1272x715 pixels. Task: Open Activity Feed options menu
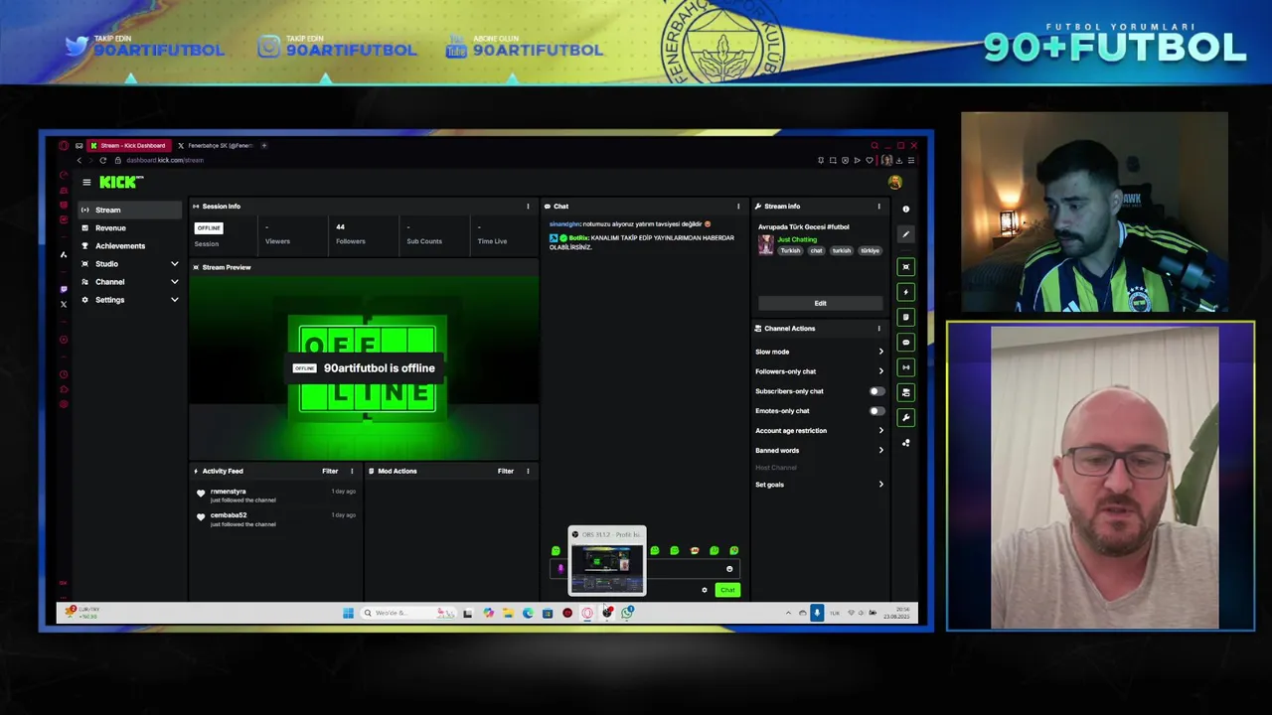351,471
